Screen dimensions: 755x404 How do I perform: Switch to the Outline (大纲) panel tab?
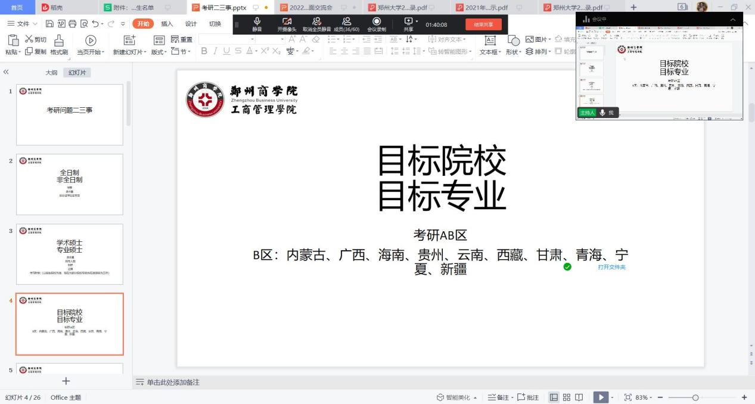(51, 73)
